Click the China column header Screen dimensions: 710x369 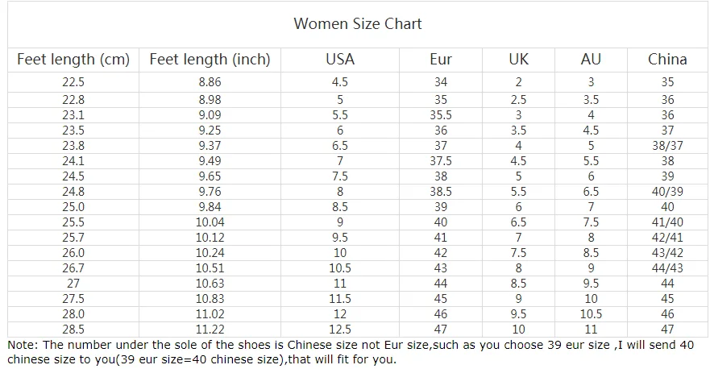(x=667, y=60)
